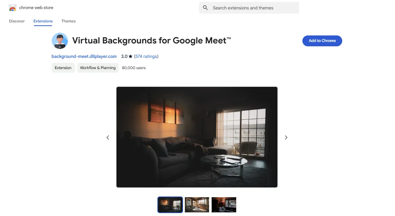Click the Chrome Web Store rainbow logo
Image resolution: width=395 pixels, height=216 pixels.
pos(12,8)
